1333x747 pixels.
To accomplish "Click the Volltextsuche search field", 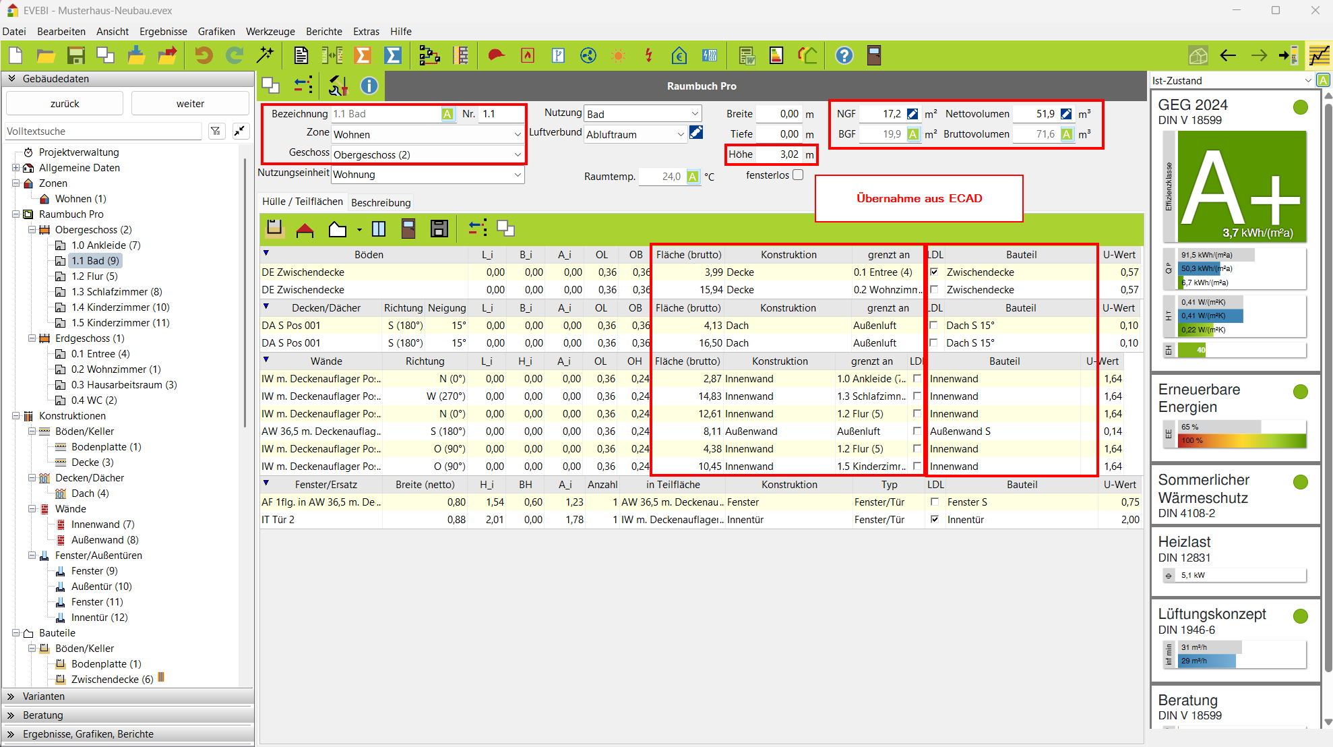I will tap(103, 131).
